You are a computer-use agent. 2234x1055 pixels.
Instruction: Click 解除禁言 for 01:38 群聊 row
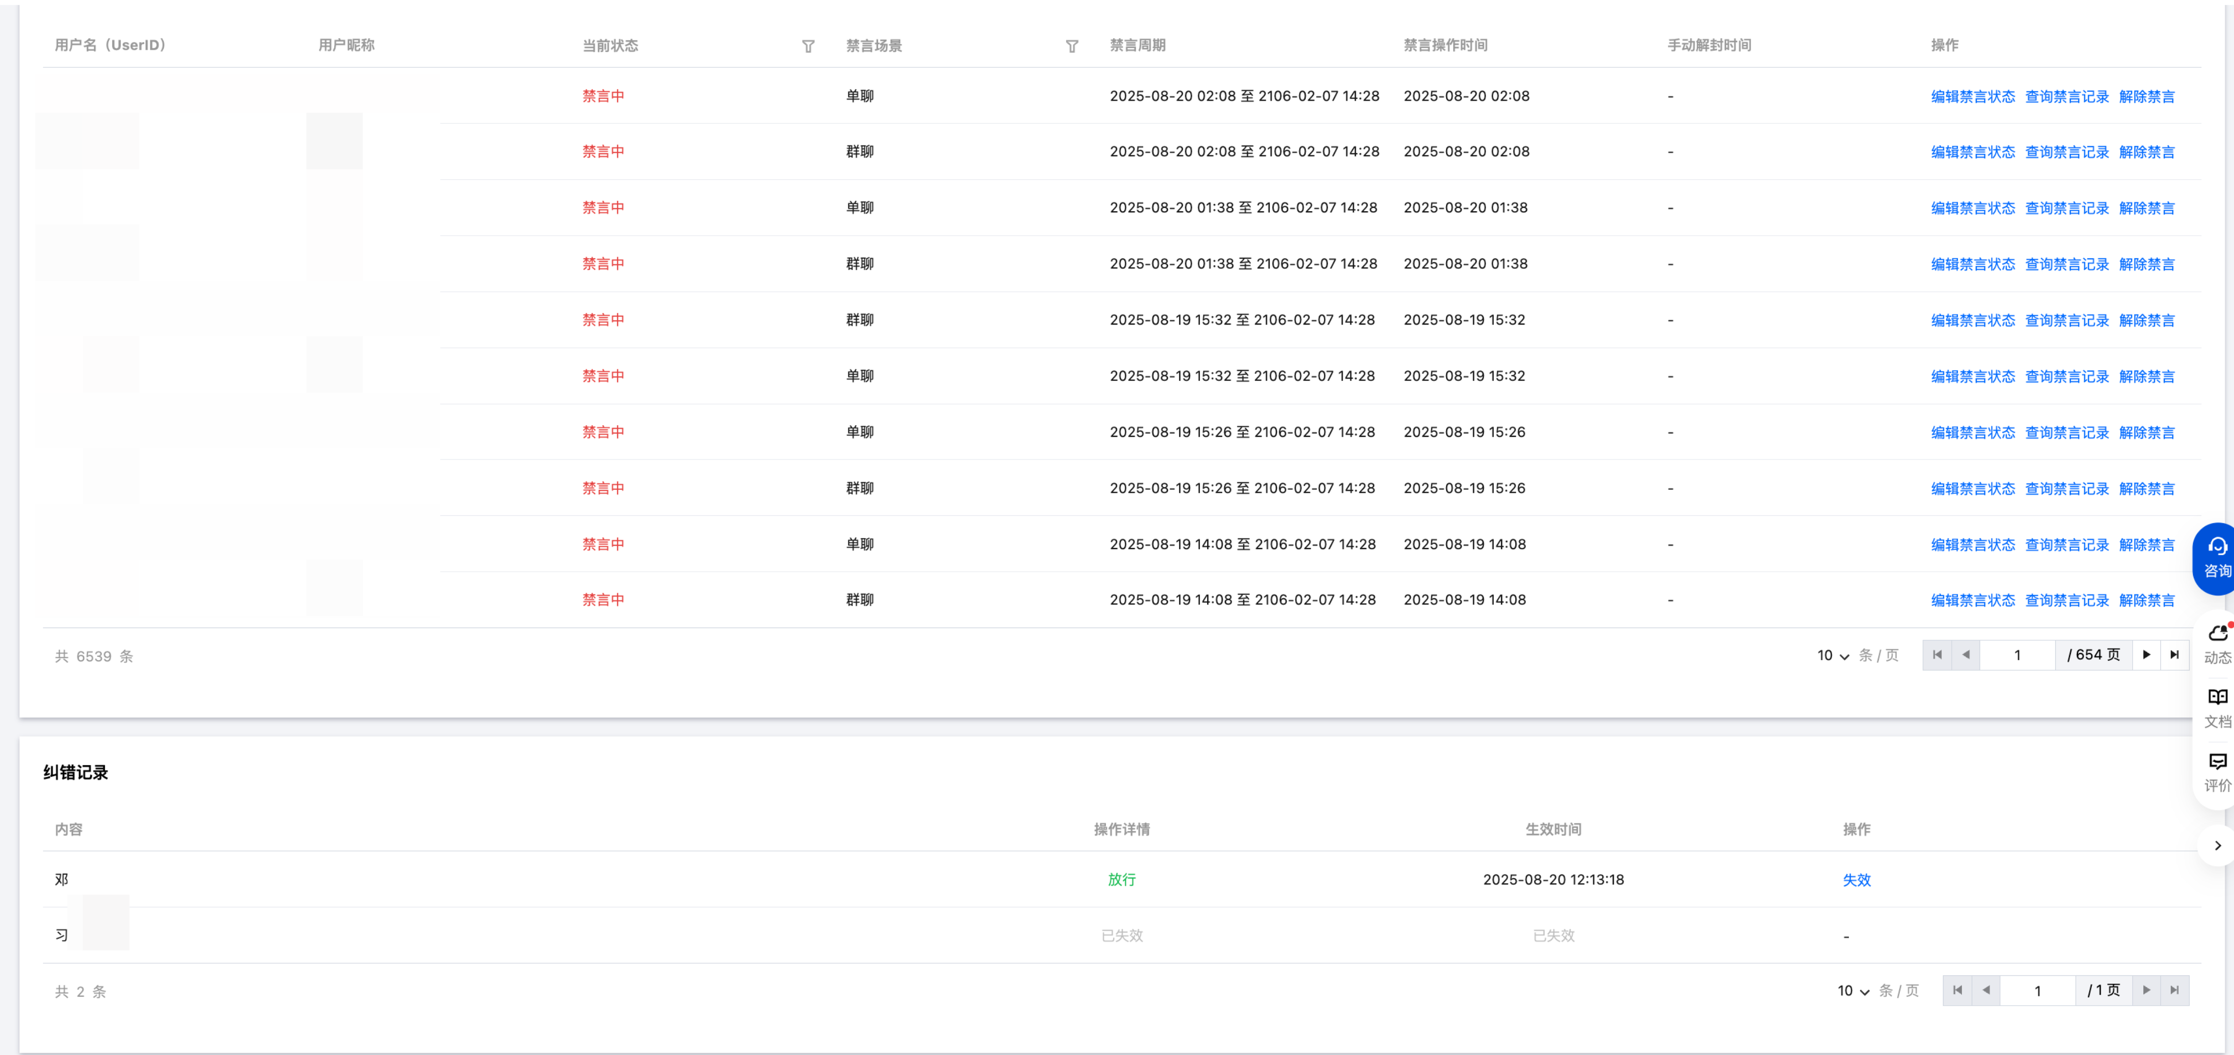(2147, 264)
